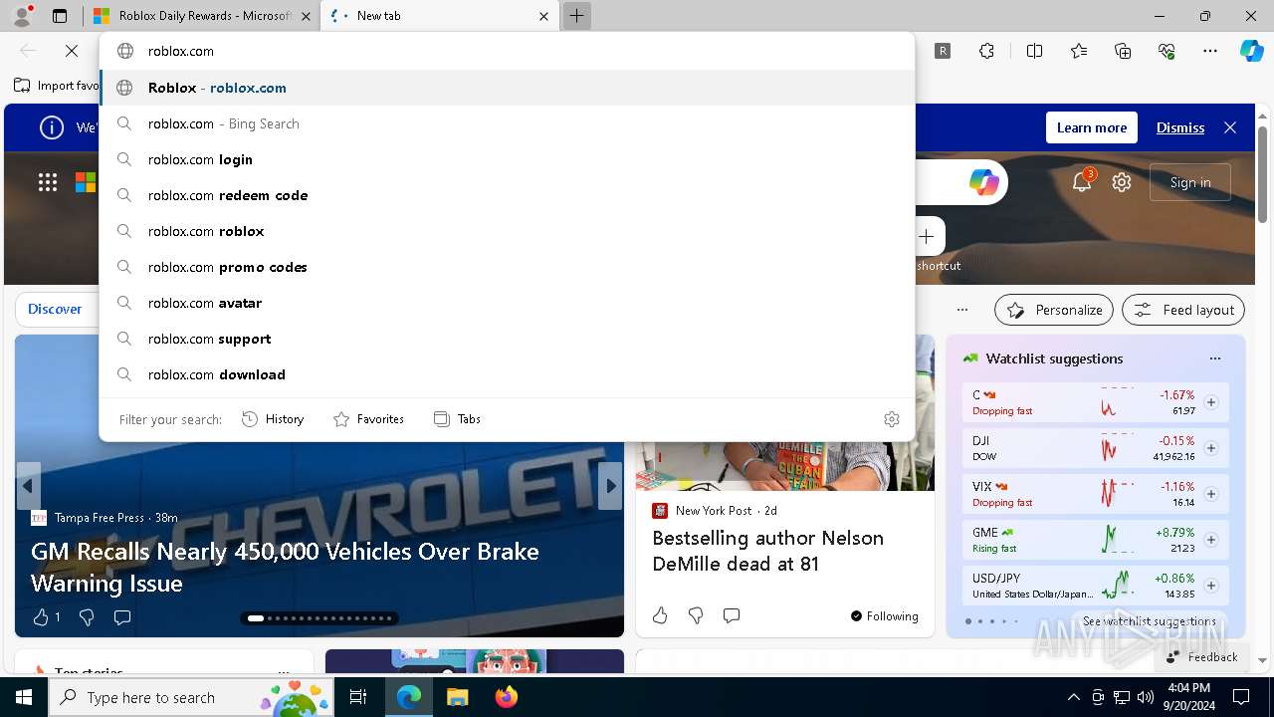This screenshot has height=717, width=1274.
Task: Toggle Following for New York Post
Action: (x=885, y=616)
